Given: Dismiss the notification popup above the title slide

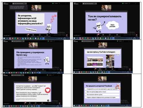Looking at the screenshot, I should pyautogui.click(x=27, y=6).
